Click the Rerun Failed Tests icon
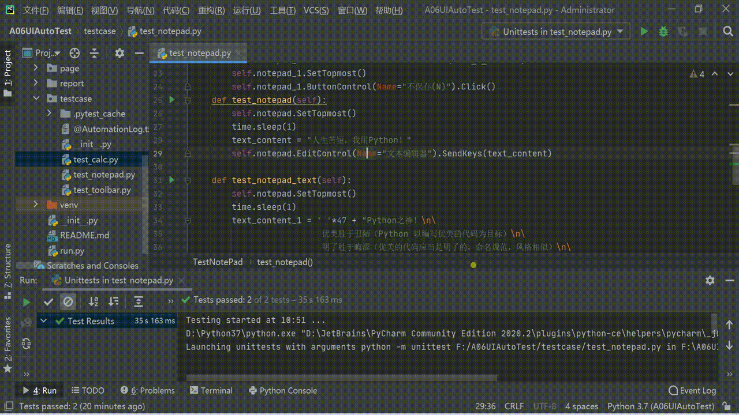739x415 pixels. tap(26, 323)
